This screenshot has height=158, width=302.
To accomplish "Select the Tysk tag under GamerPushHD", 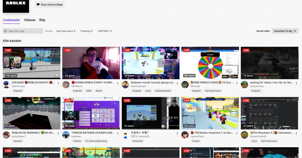I will coord(254,141).
